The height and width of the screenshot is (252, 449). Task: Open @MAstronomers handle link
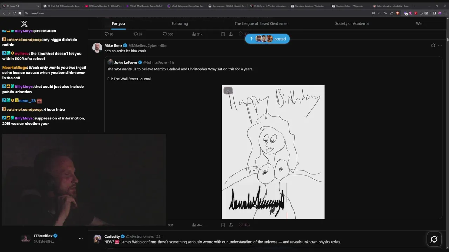click(140, 237)
